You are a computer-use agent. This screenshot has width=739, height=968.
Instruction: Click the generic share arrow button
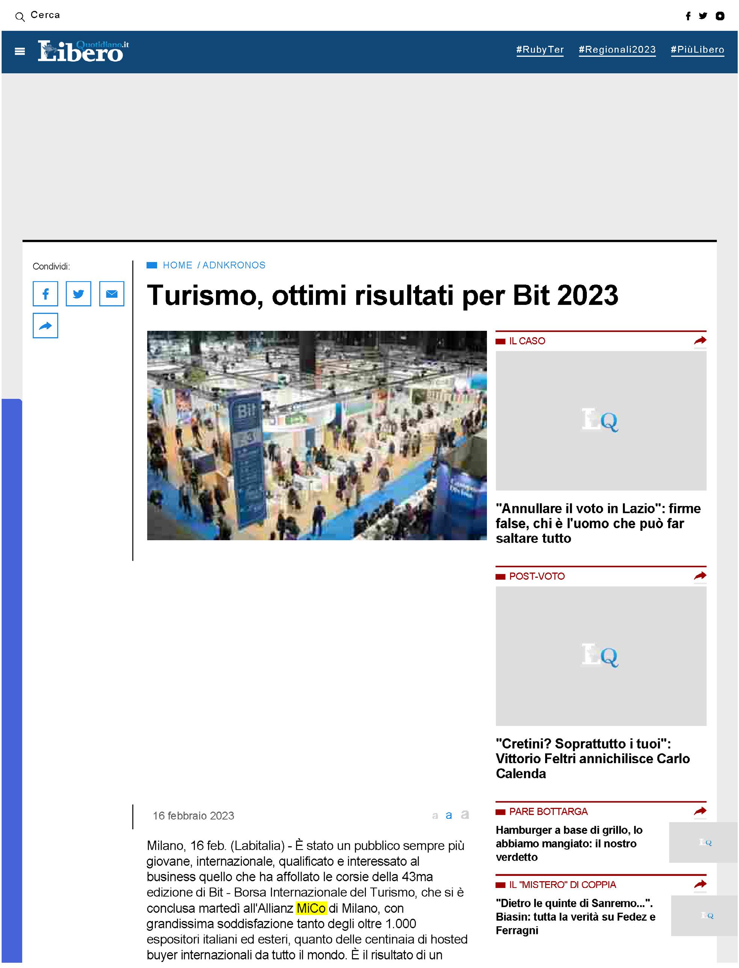point(45,326)
